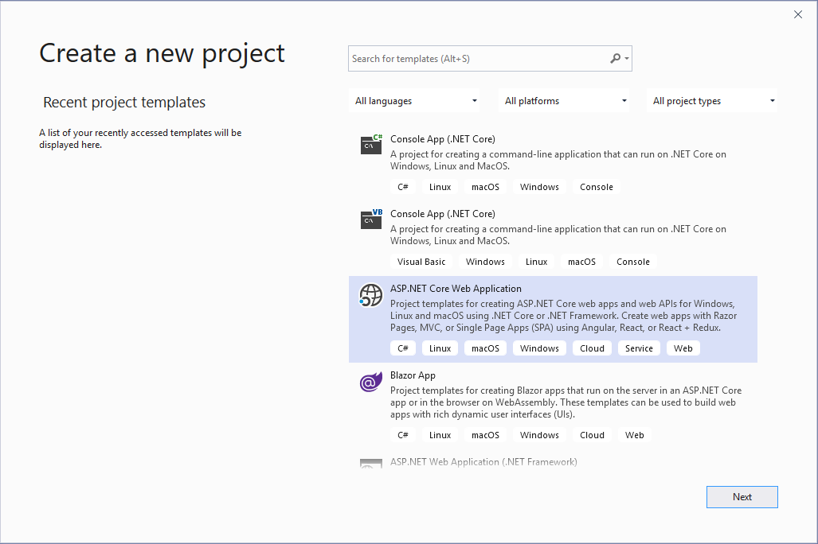Click the search magnifier icon
This screenshot has height=544, width=818.
616,58
